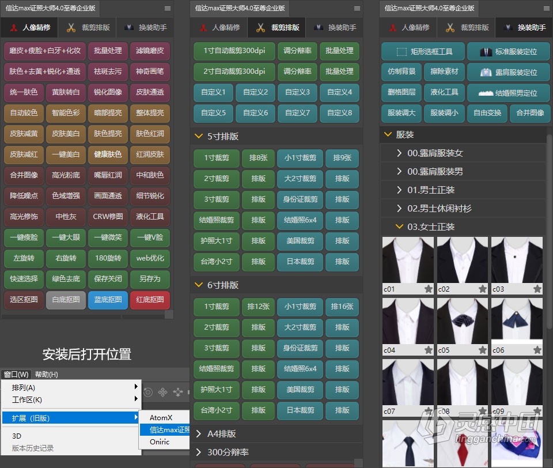Open the first panel's hamburger menu icon
This screenshot has width=553, height=468.
click(168, 8)
